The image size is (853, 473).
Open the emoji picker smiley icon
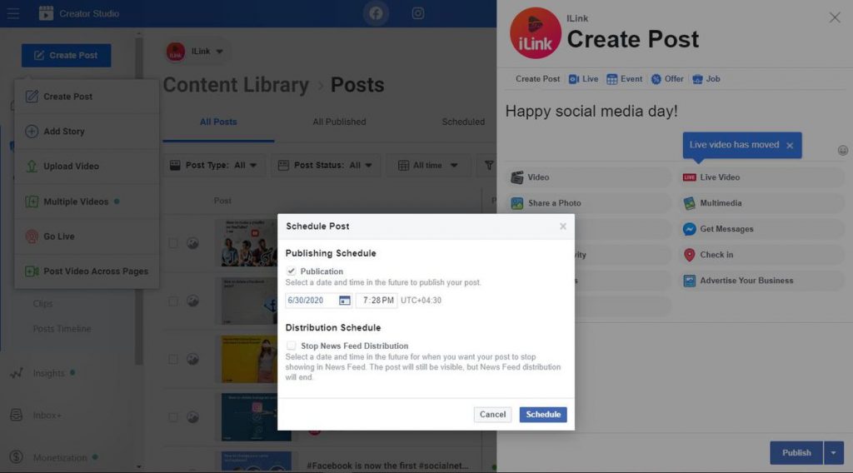point(843,151)
